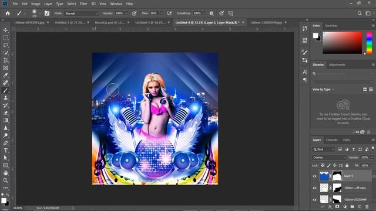The height and width of the screenshot is (211, 376).
Task: Toggle lock transparent pixels
Action: [323, 165]
